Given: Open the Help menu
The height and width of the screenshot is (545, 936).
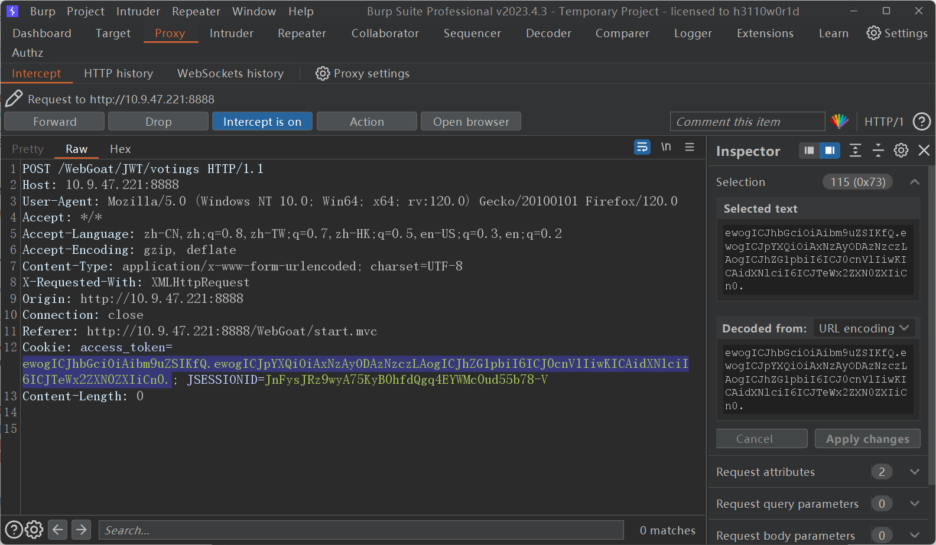Looking at the screenshot, I should [301, 11].
